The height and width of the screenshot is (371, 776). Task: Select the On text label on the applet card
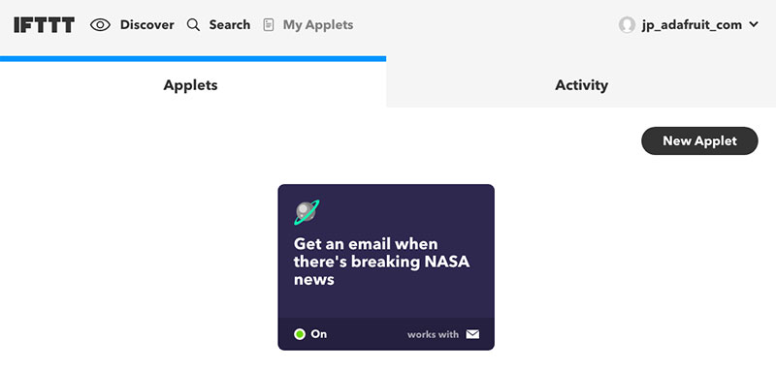[x=319, y=334]
